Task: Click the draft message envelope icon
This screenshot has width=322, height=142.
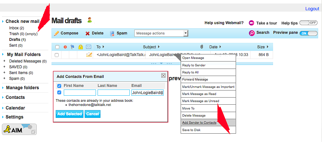Action: (89, 55)
